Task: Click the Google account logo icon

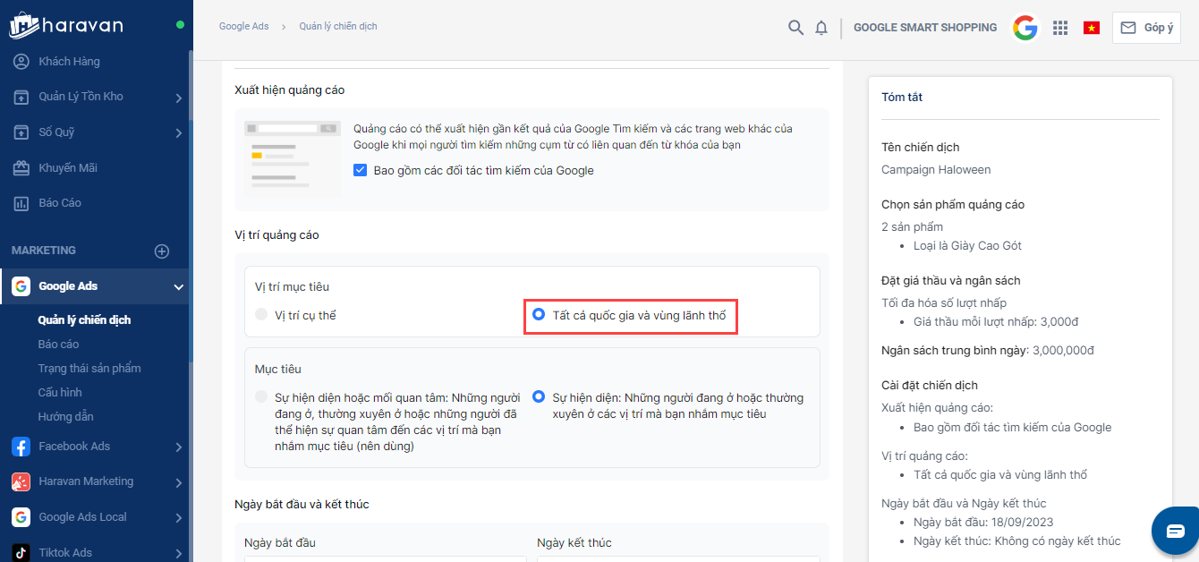Action: click(1025, 28)
